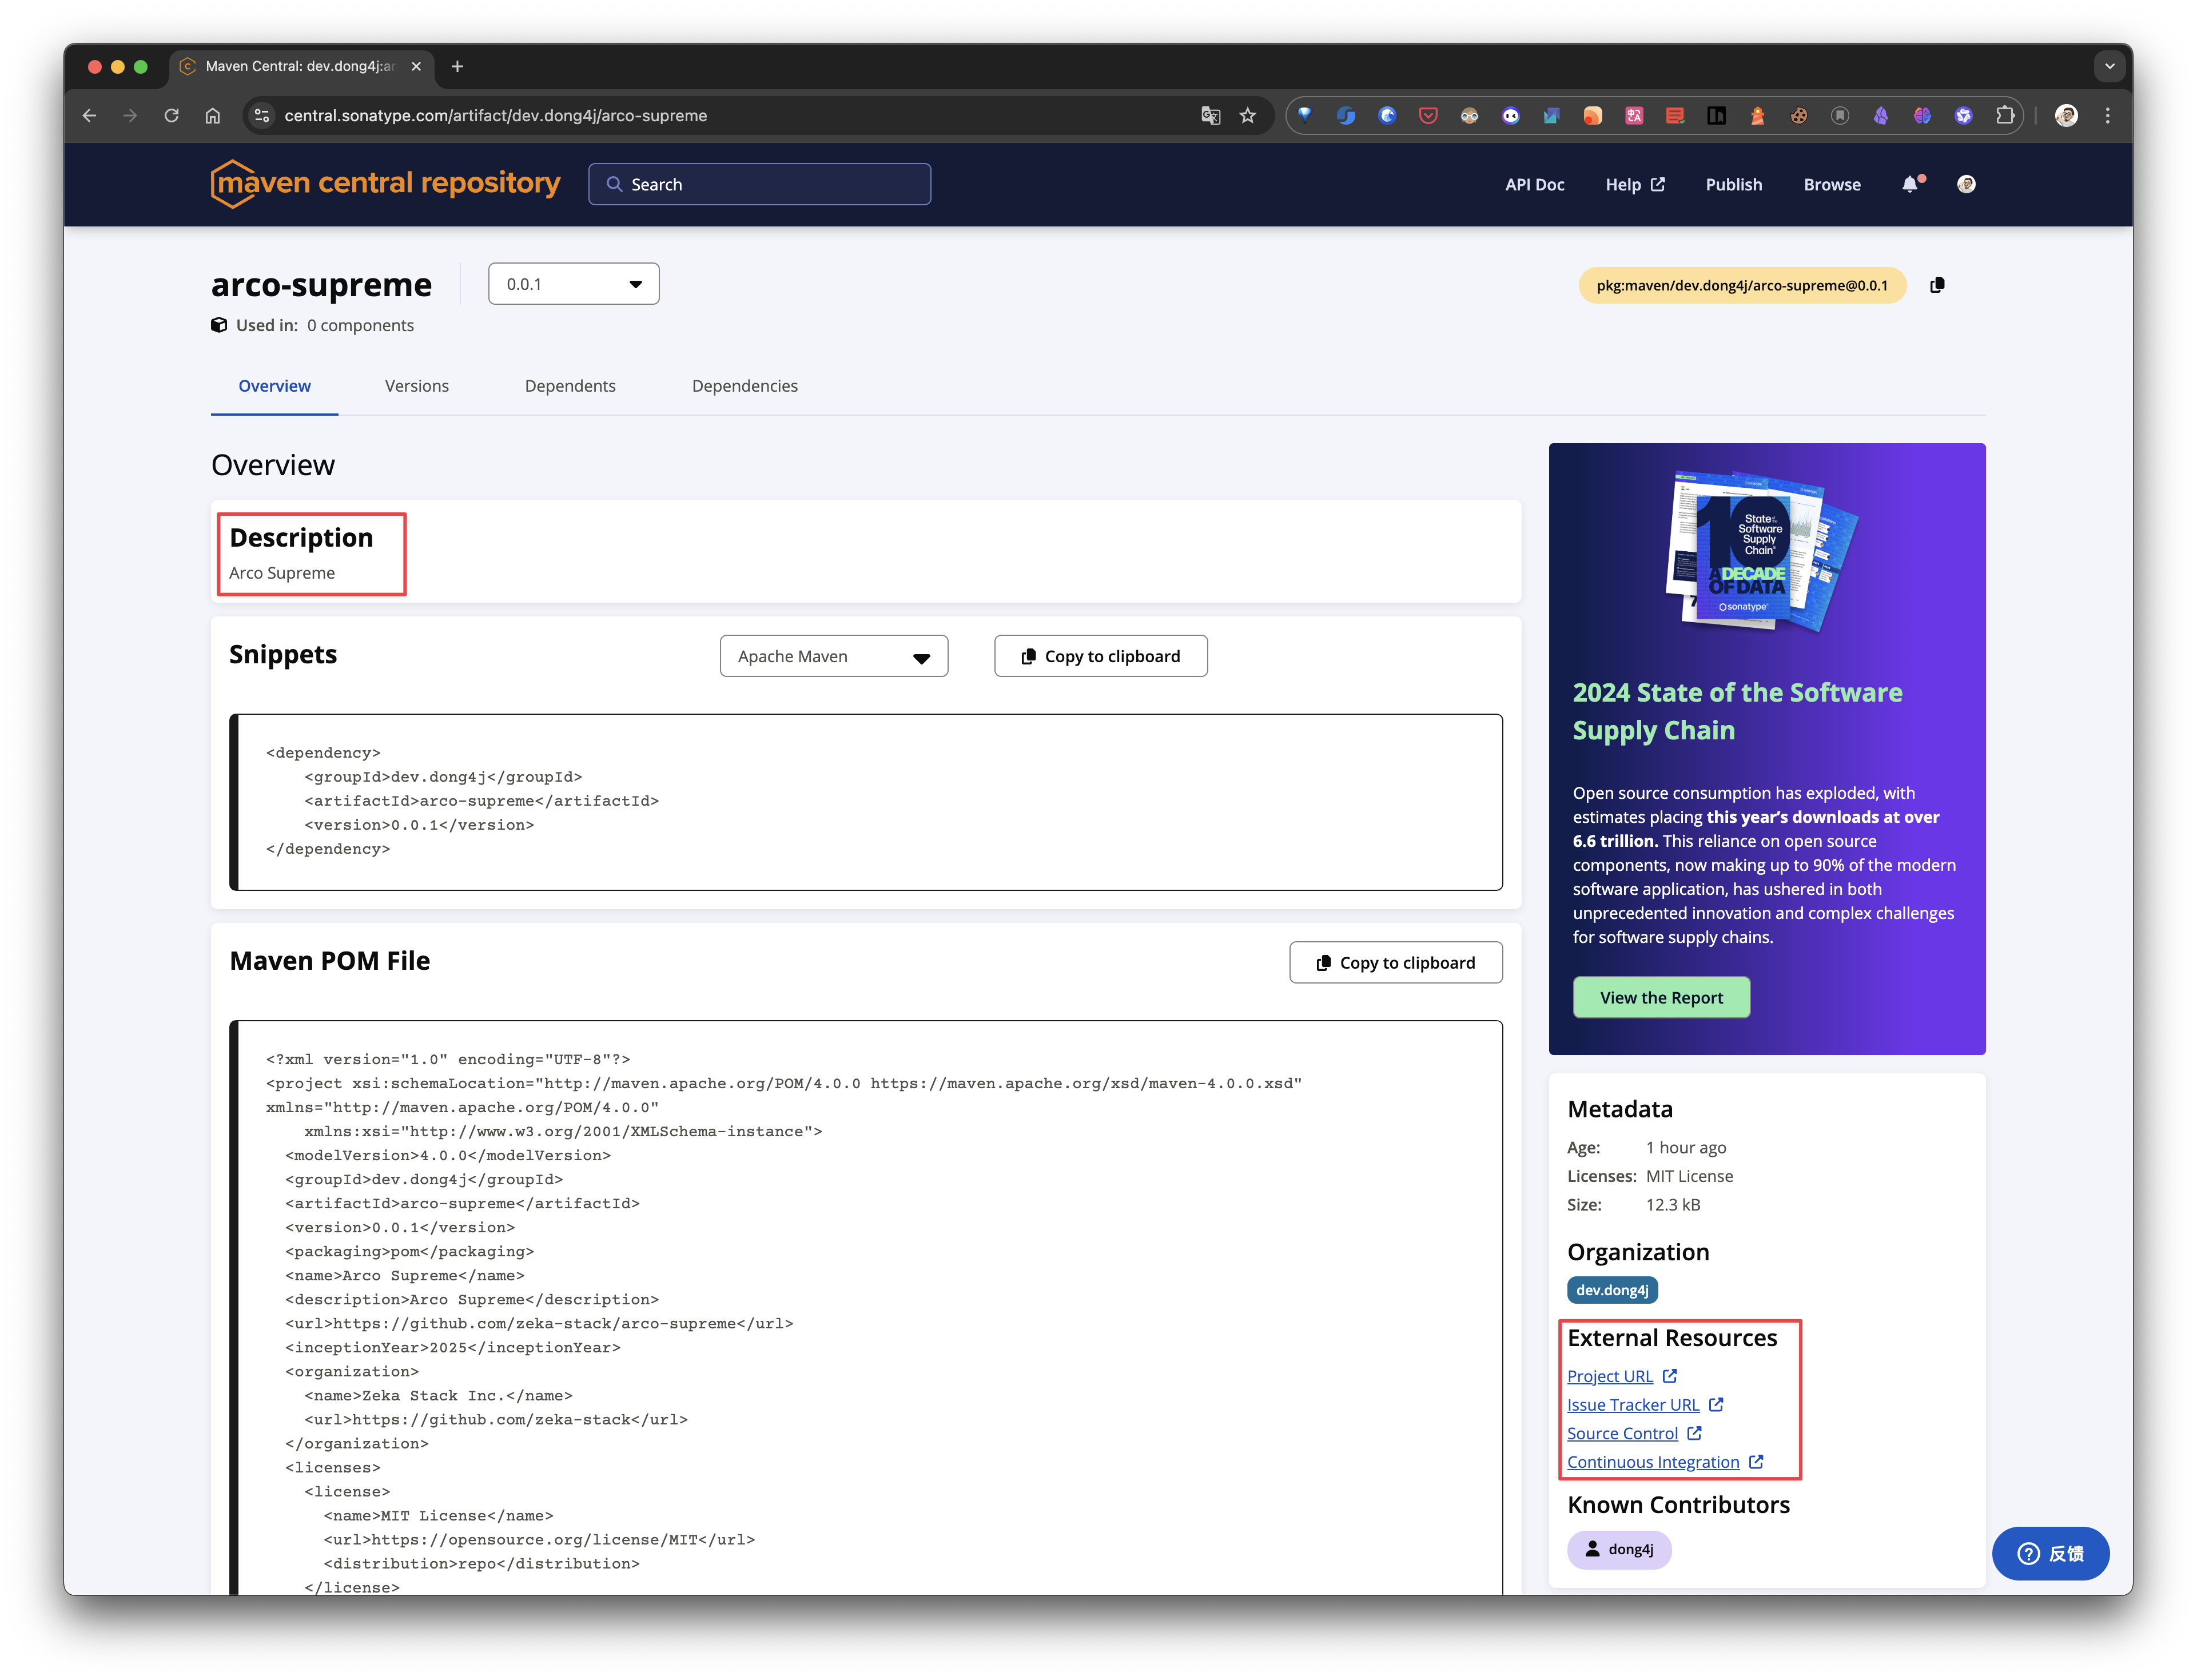View site information icon in address bar

coord(262,116)
